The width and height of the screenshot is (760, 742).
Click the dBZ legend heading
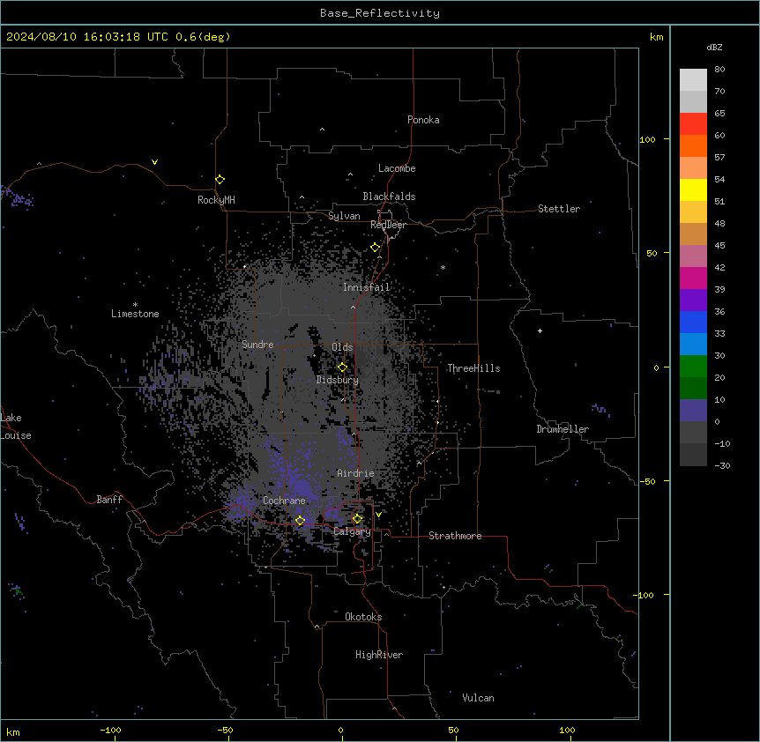(x=714, y=47)
